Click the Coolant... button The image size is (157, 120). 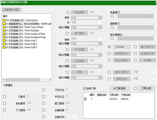click(122, 47)
